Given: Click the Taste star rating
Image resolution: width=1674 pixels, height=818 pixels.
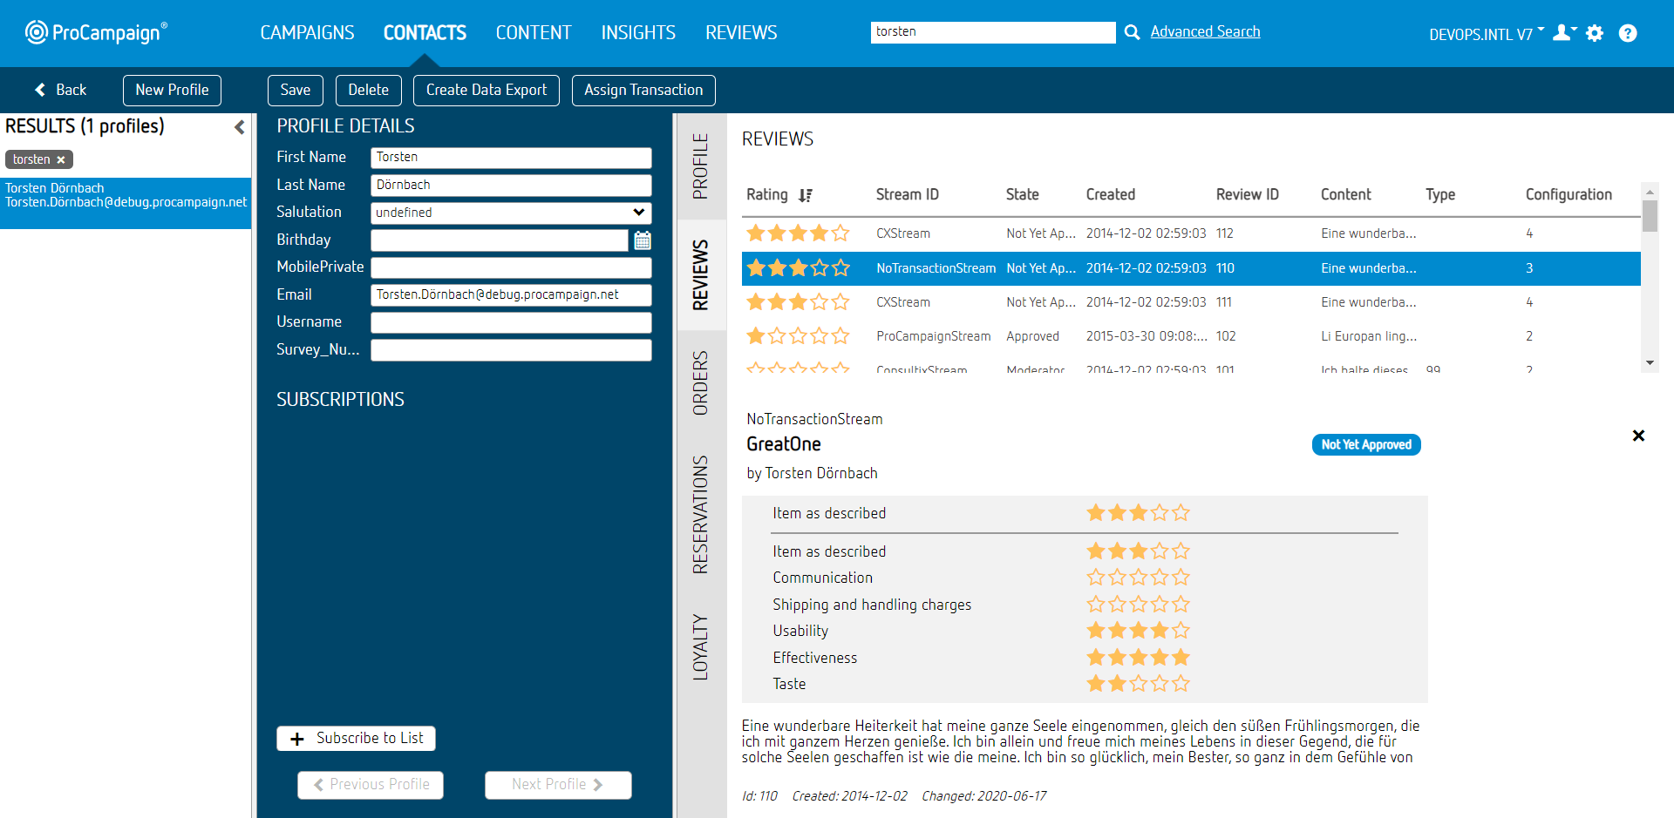Looking at the screenshot, I should tap(1138, 684).
